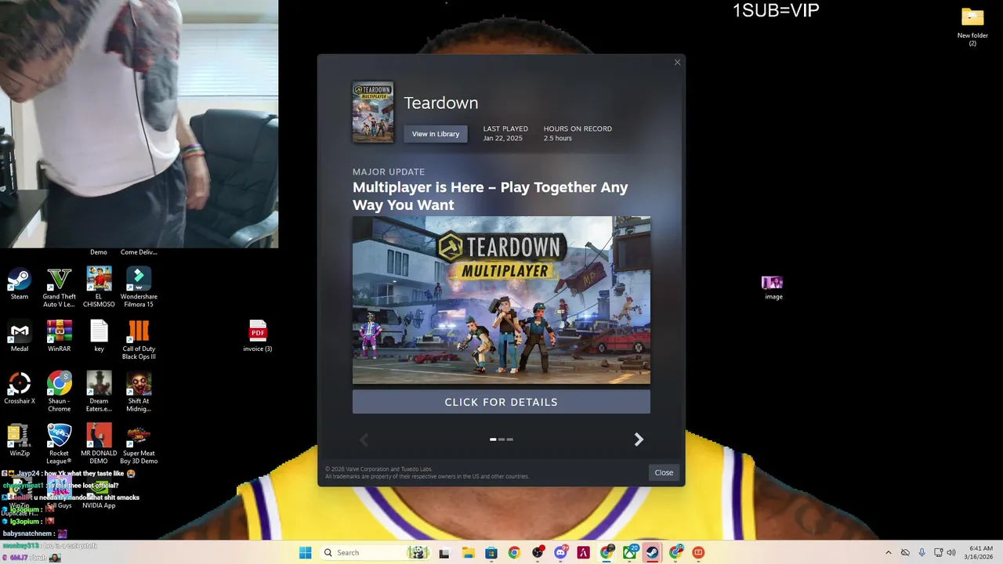Screen dimensions: 1003x564
Task: Click the Shift At Midnight shortcut
Action: coord(139,392)
